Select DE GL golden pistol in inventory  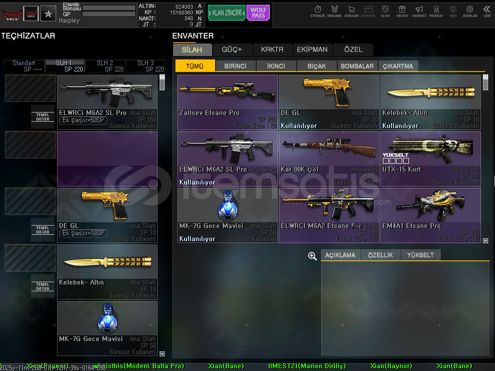329,102
